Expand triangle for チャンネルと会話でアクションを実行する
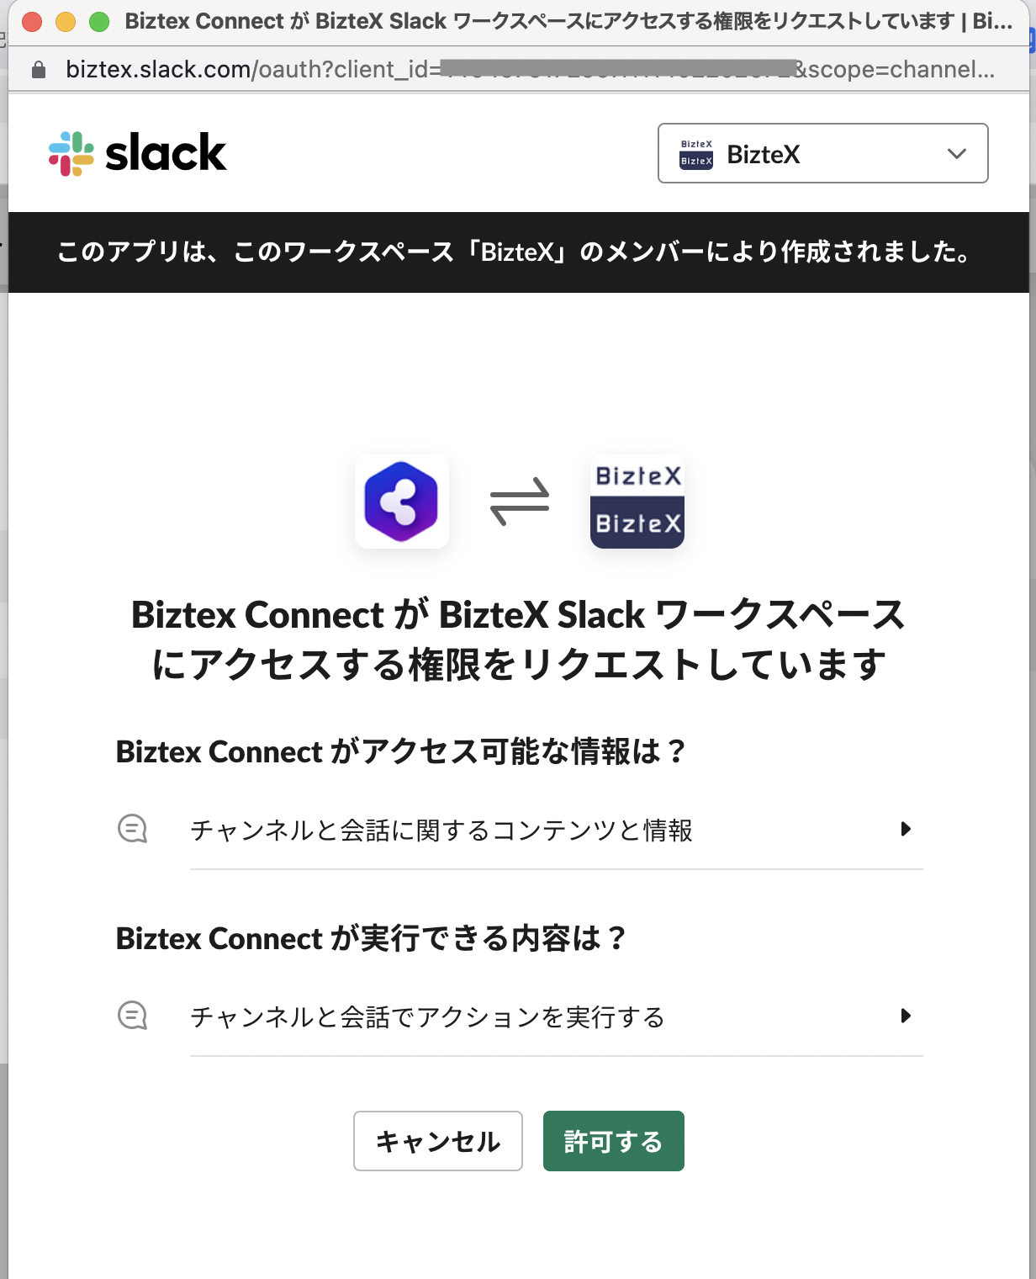 click(906, 1016)
